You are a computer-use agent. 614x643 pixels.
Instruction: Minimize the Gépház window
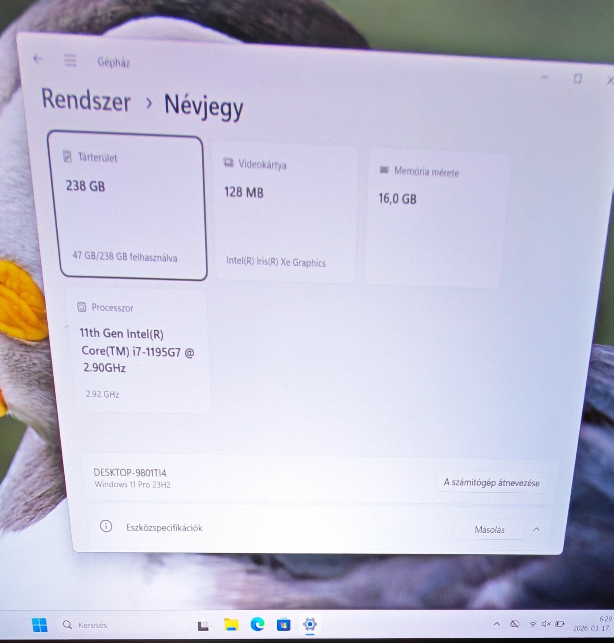pyautogui.click(x=545, y=77)
